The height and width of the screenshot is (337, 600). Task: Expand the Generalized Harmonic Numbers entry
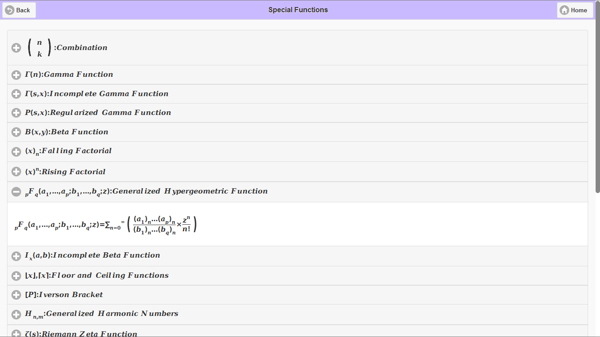[16, 313]
